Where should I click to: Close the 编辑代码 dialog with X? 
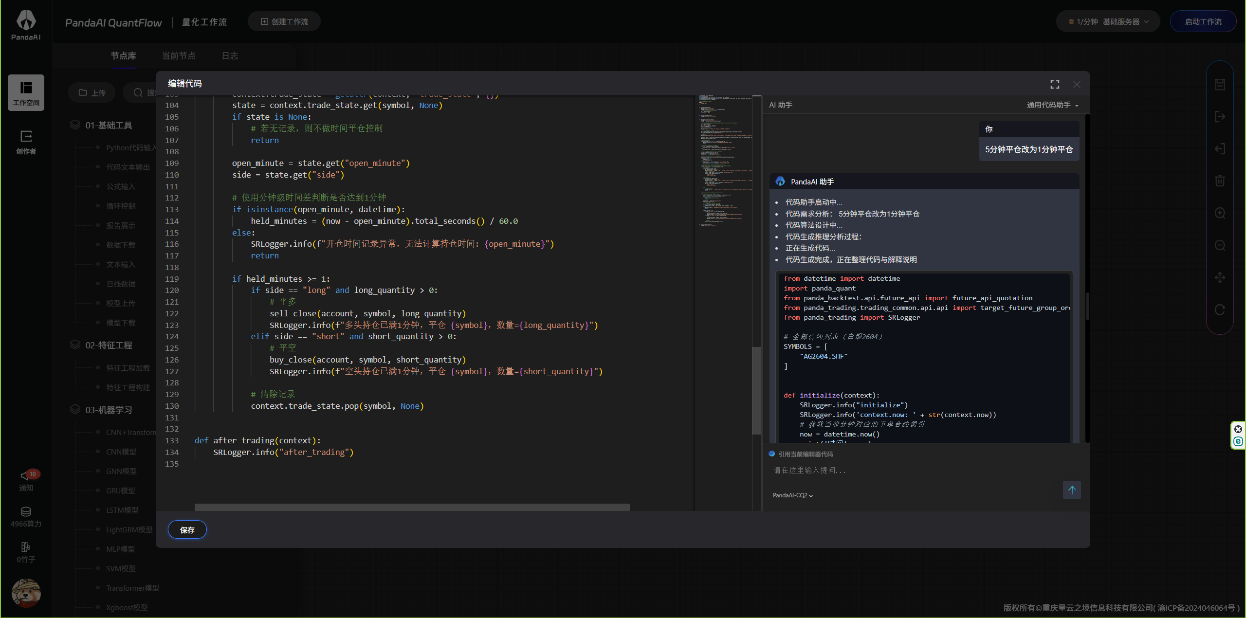(1077, 84)
